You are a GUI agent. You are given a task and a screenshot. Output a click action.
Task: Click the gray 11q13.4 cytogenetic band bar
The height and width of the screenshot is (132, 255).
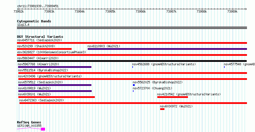[x=132, y=28]
